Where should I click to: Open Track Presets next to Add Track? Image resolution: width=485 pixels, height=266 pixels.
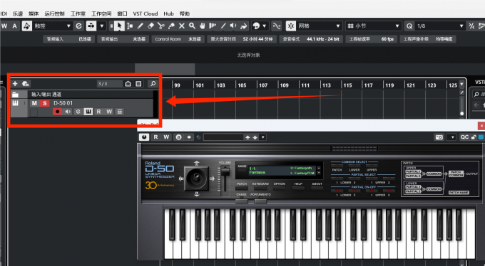click(x=26, y=84)
